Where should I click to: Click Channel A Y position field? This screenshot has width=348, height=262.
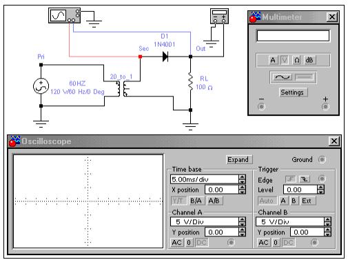[221, 232]
